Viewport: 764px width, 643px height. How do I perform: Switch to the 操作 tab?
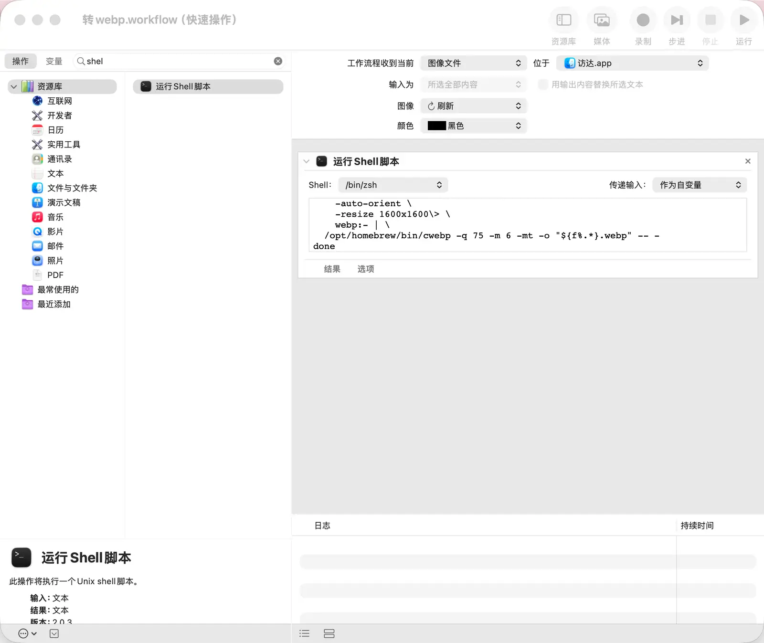pos(21,61)
